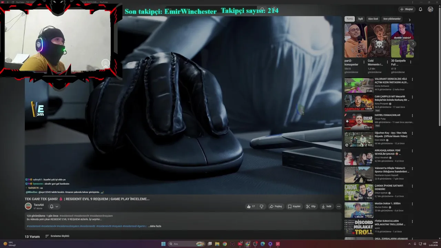Open 30 Saniyefe Full Shorts thumbnail

(402, 40)
